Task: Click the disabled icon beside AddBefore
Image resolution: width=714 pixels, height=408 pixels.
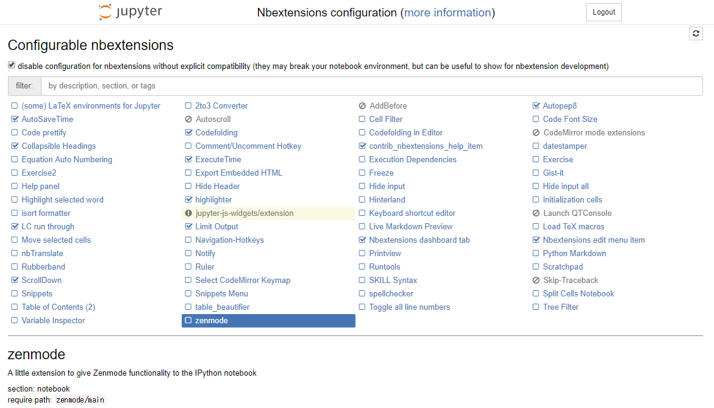Action: point(362,106)
